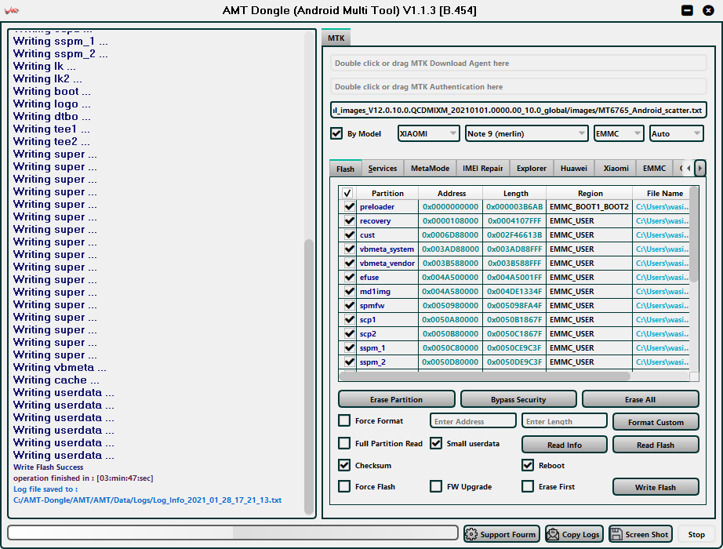
Task: Uncheck the Reboot option
Action: [x=528, y=465]
